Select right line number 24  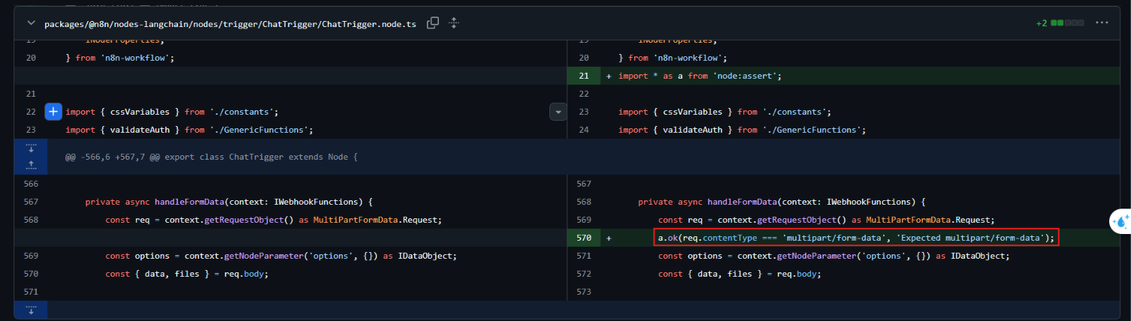584,130
